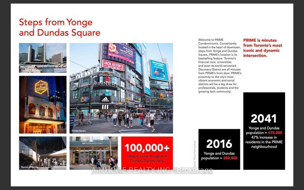Viewport: 304px width, 190px height.
Task: Click the Nathan Phillips Square photo
Action: (x=43, y=58)
